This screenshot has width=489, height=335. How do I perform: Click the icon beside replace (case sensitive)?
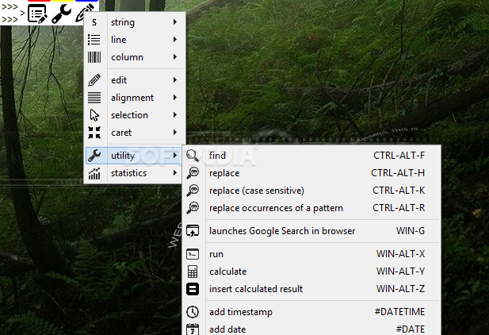point(193,191)
